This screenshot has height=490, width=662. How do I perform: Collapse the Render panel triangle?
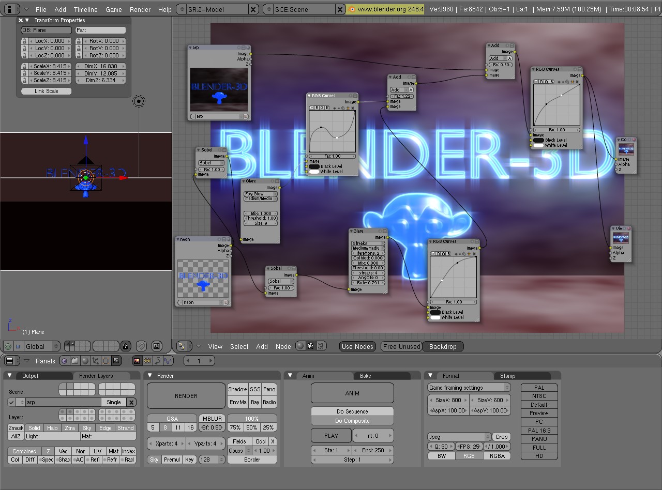point(150,375)
